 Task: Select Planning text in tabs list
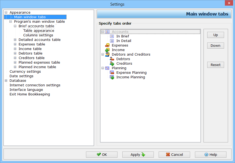119,68
